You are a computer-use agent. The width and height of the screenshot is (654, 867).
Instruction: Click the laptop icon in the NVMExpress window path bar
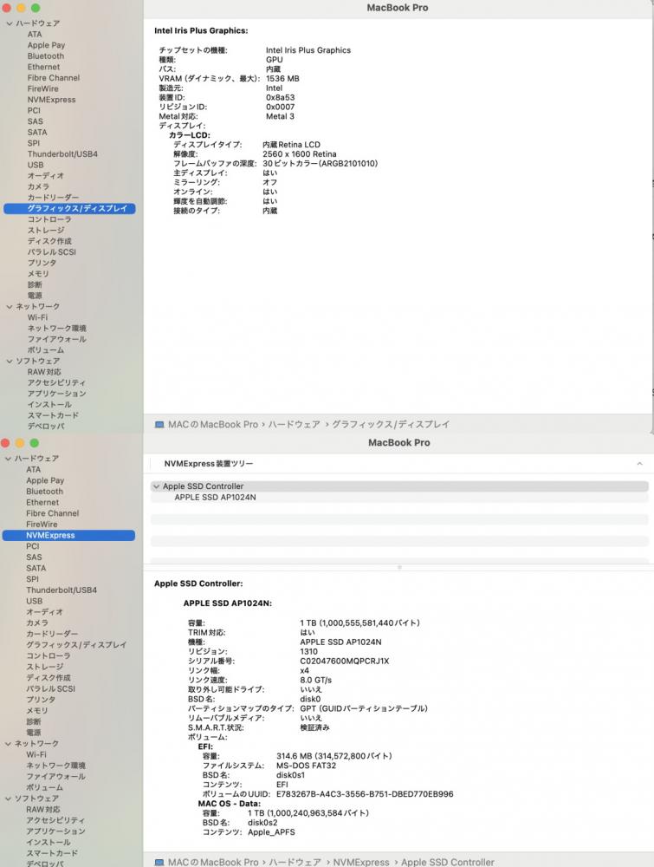click(x=159, y=862)
